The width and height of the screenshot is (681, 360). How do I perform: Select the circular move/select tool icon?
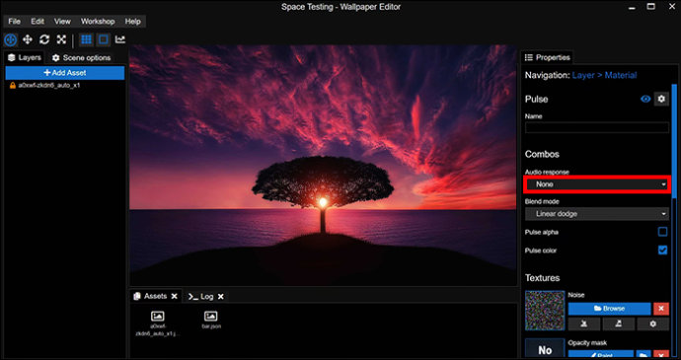click(11, 39)
